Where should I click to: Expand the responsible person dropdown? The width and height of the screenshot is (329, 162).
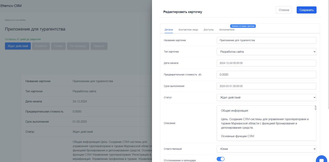(x=266, y=149)
